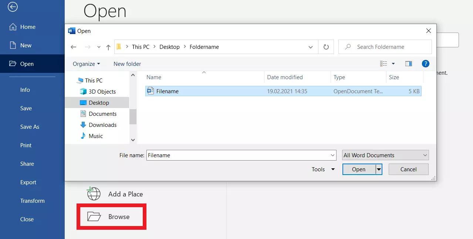Click the Add a Place globe icon
The width and height of the screenshot is (473, 239).
point(94,194)
